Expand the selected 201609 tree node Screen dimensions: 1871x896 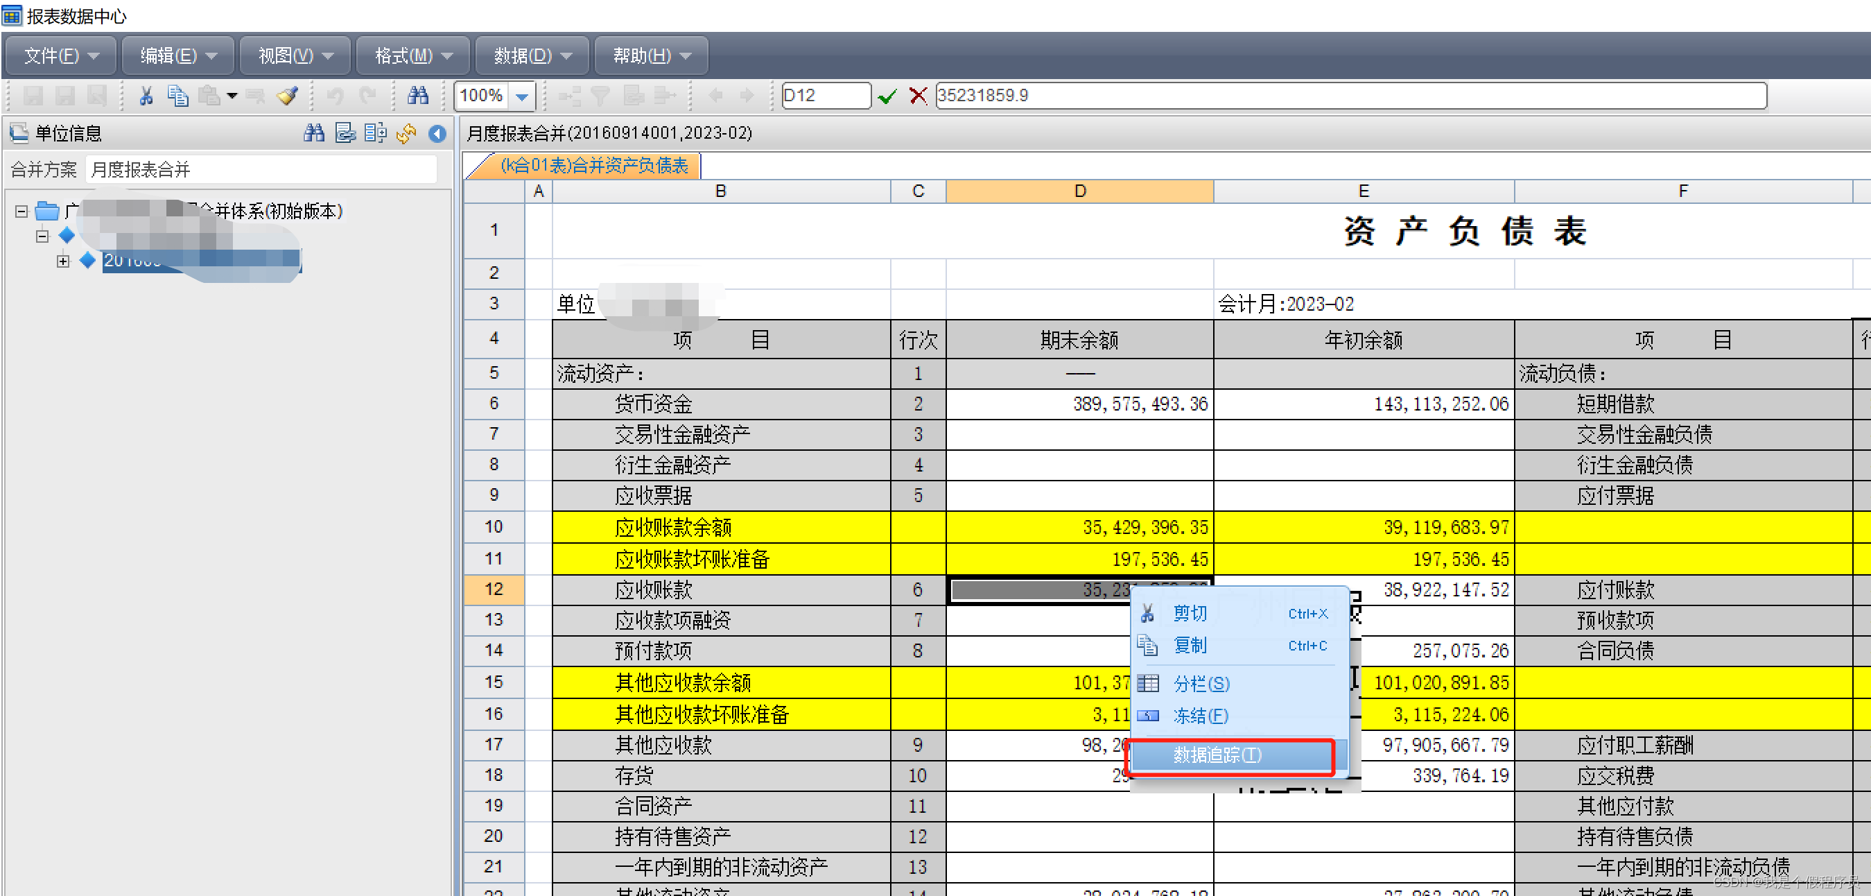coord(63,261)
